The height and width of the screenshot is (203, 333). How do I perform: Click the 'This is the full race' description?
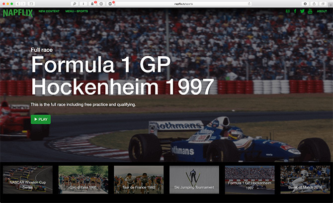[x=83, y=104]
